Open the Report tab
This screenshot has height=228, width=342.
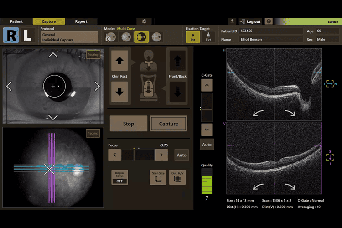81,21
